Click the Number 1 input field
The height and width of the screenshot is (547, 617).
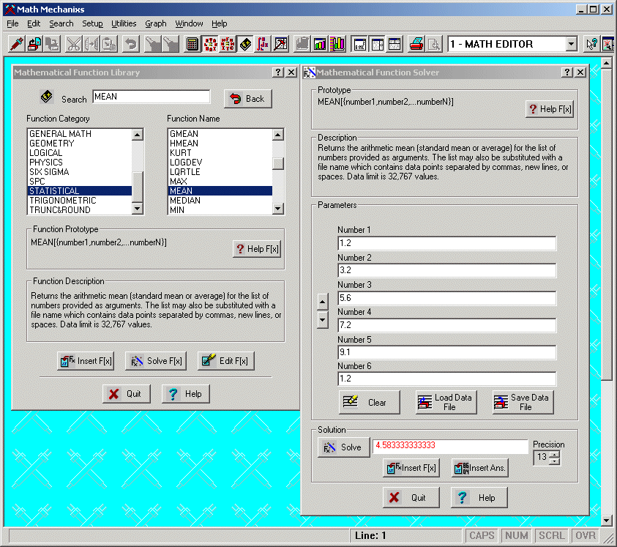click(446, 243)
